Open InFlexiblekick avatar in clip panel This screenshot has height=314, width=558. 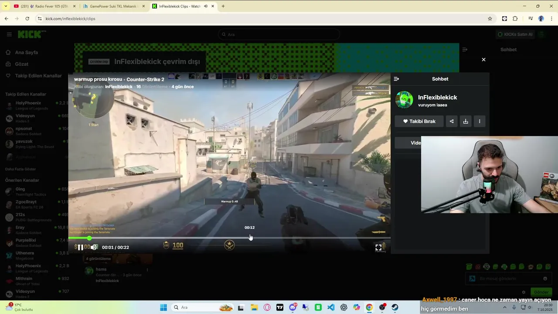pos(404,100)
